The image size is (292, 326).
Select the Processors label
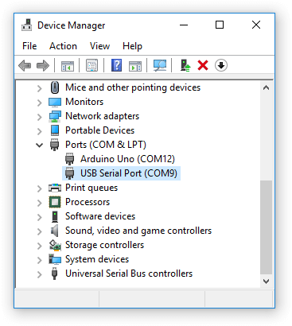coord(88,202)
